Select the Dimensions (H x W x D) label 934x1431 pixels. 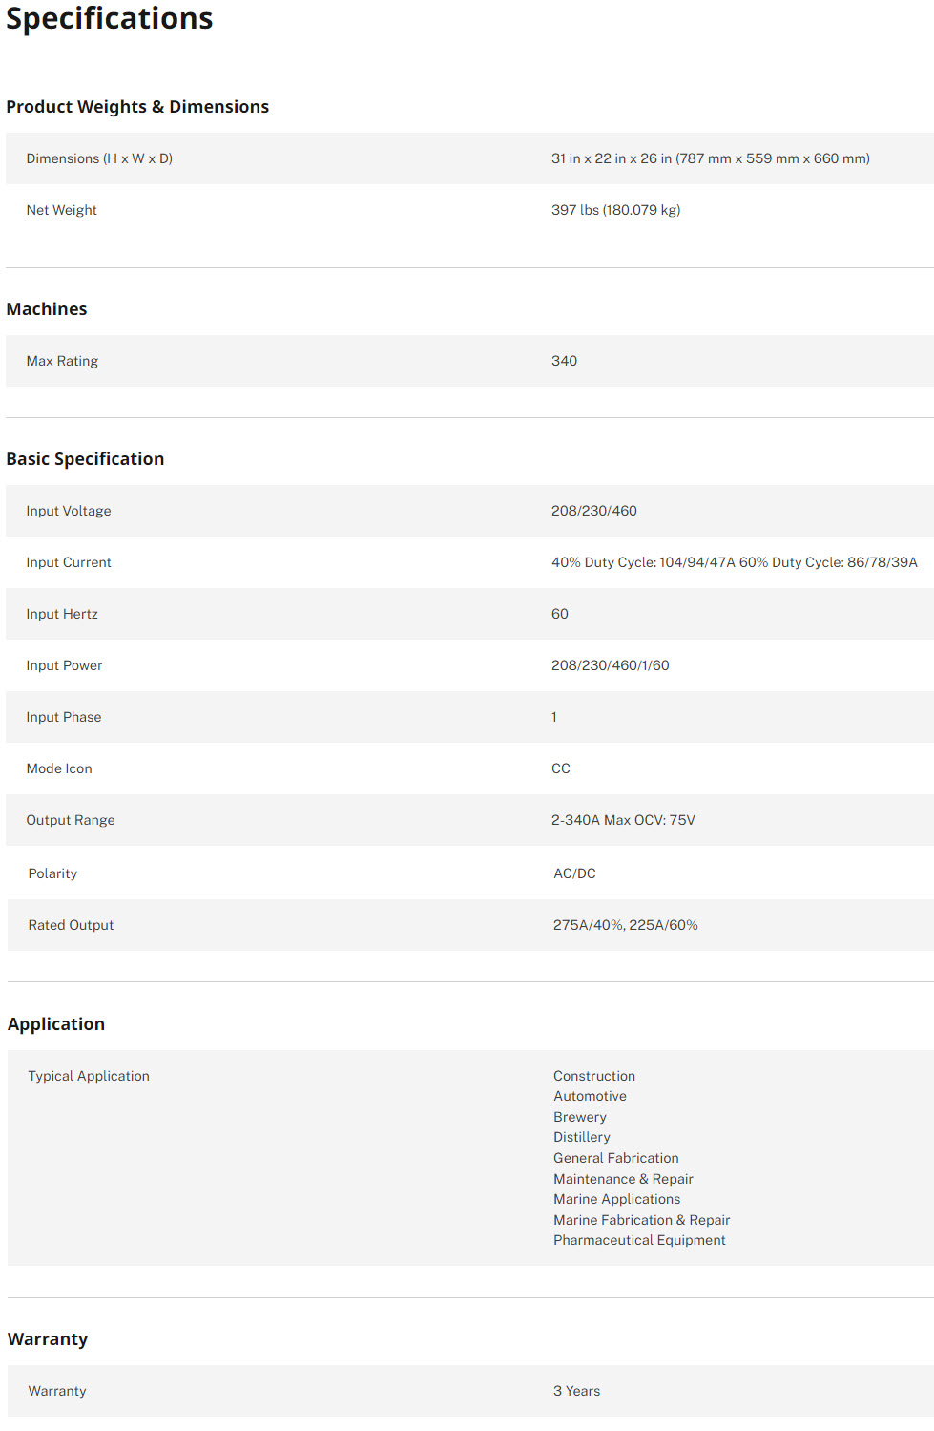(x=99, y=158)
